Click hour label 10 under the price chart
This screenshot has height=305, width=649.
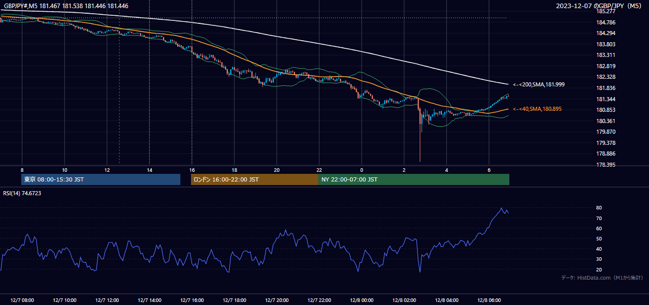(64, 170)
